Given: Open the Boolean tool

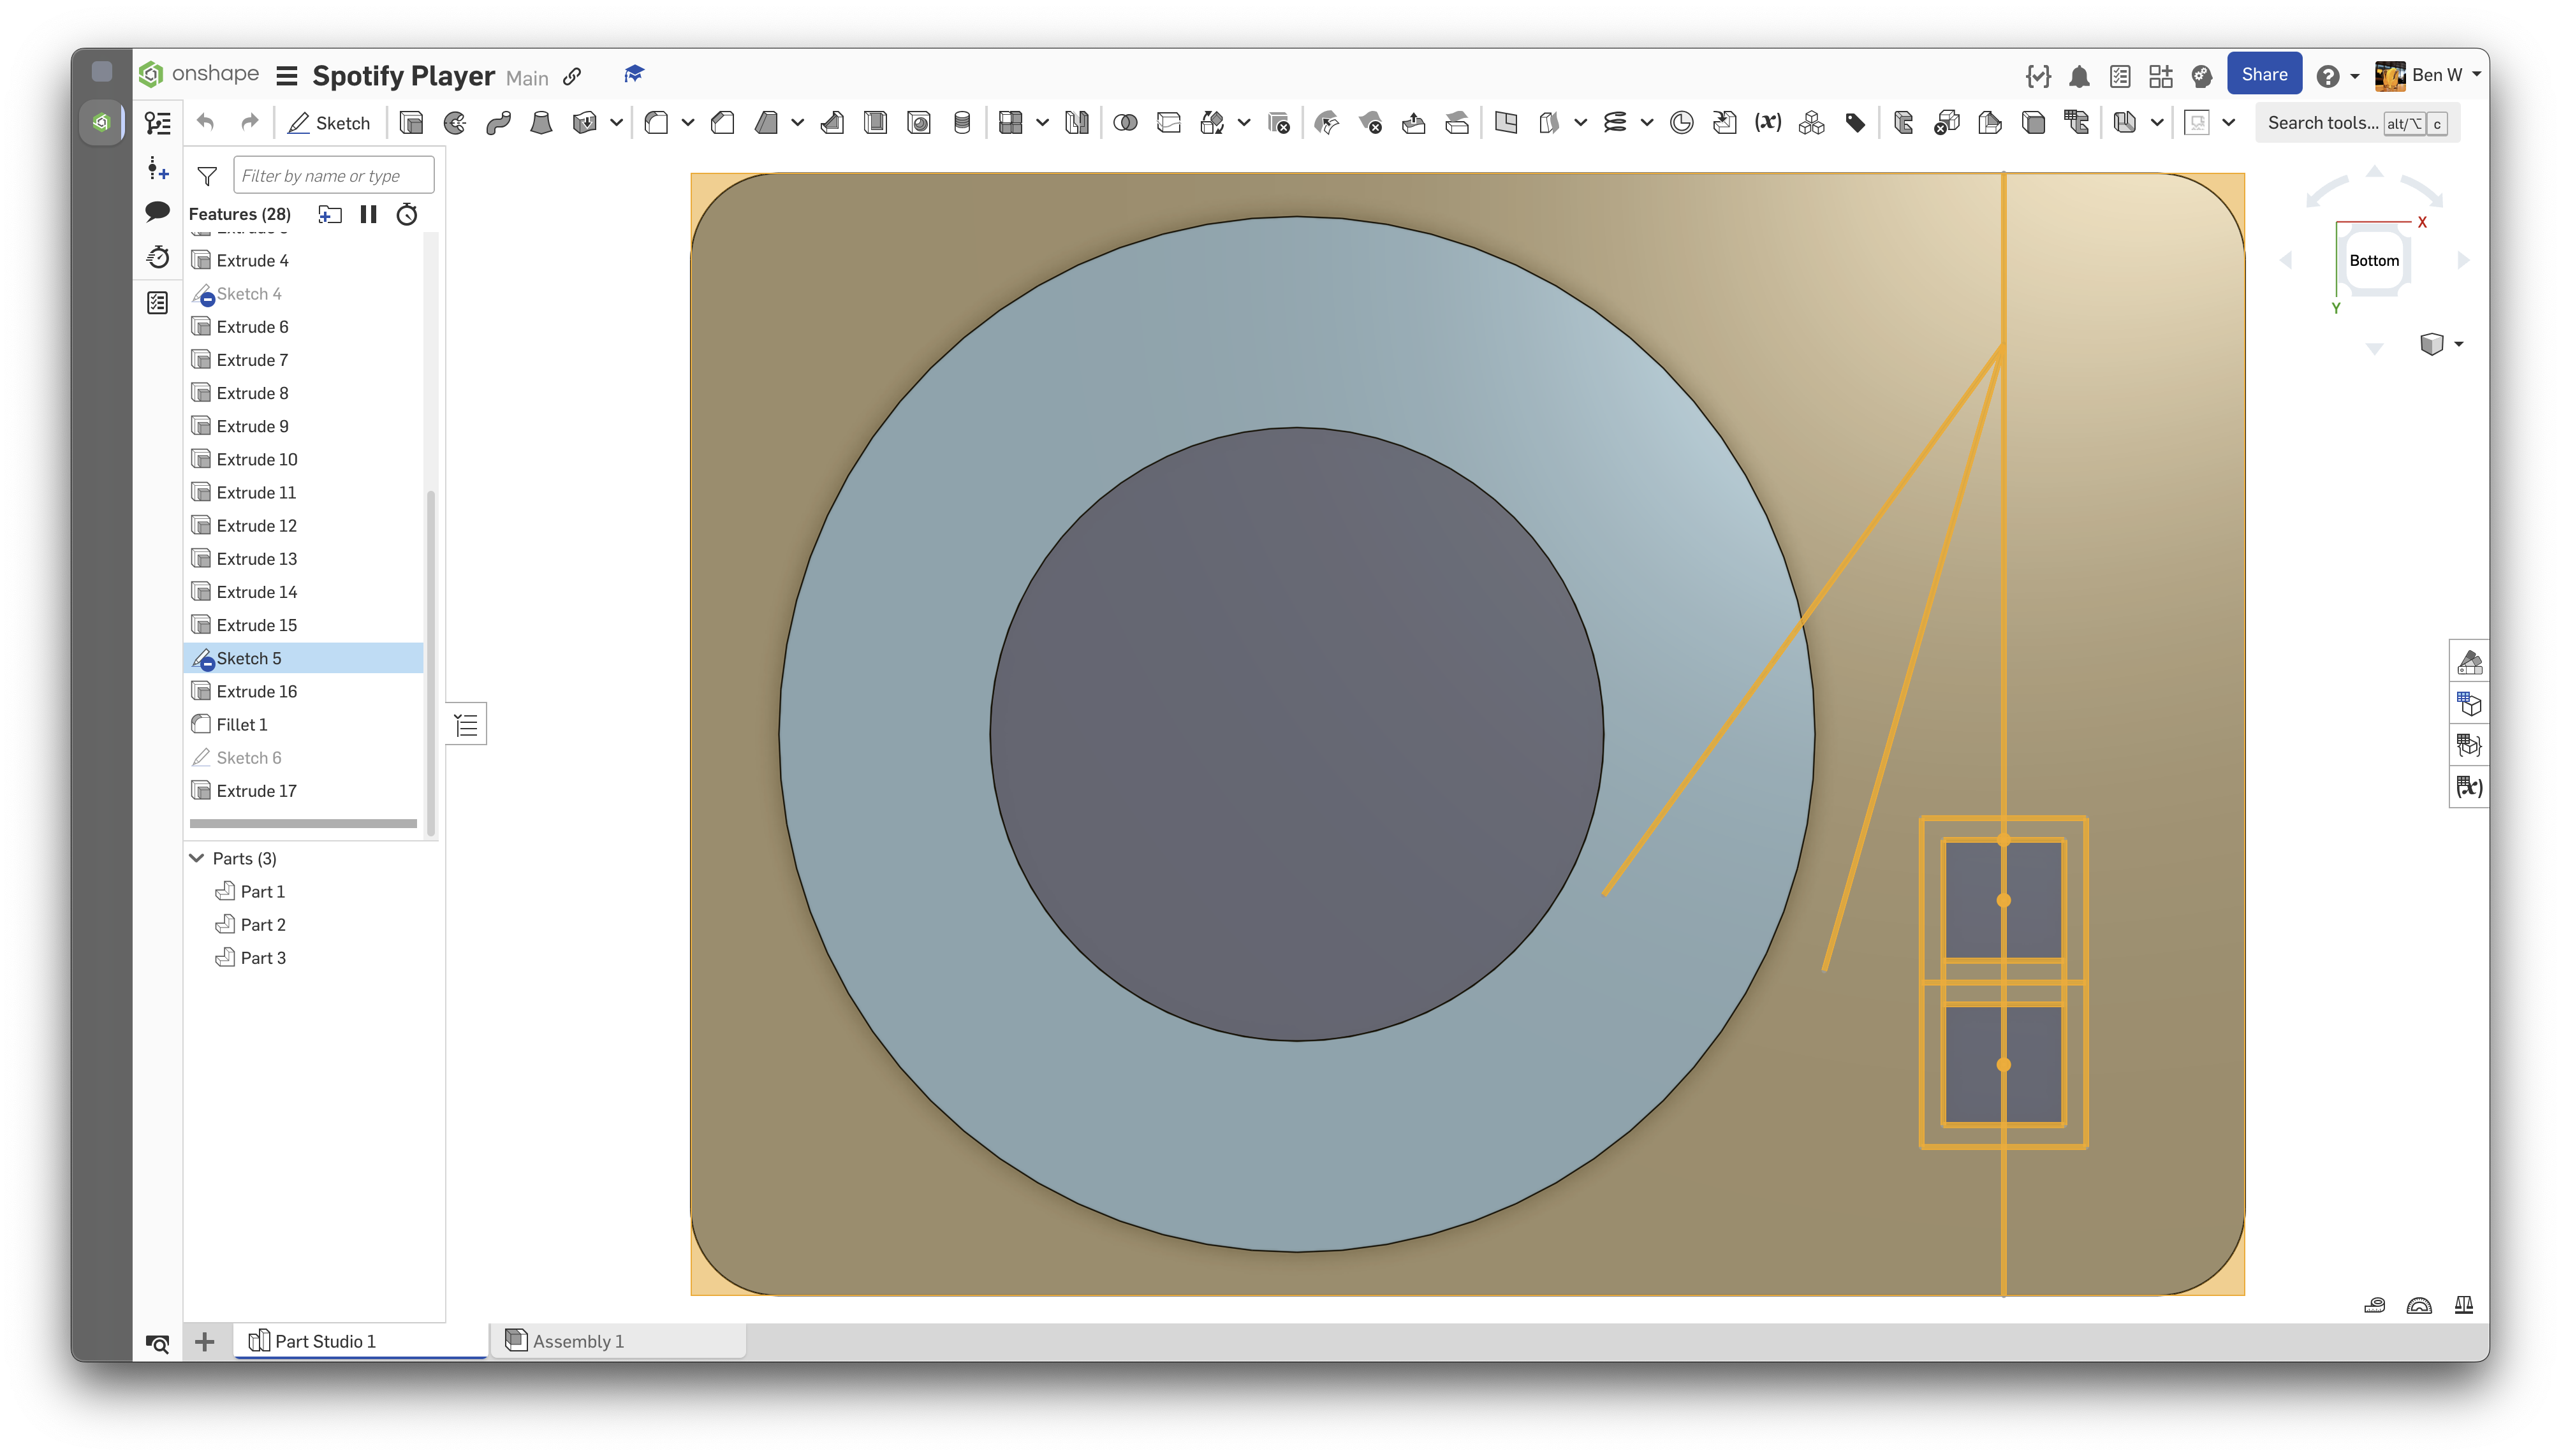Looking at the screenshot, I should [1126, 123].
